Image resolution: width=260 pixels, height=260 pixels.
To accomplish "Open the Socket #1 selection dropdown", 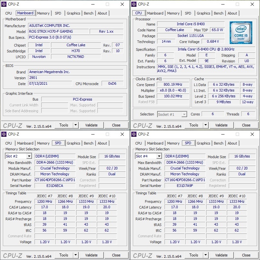I will pos(184,114).
